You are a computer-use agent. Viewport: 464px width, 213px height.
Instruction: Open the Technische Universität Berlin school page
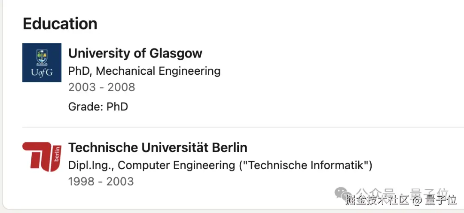click(158, 147)
